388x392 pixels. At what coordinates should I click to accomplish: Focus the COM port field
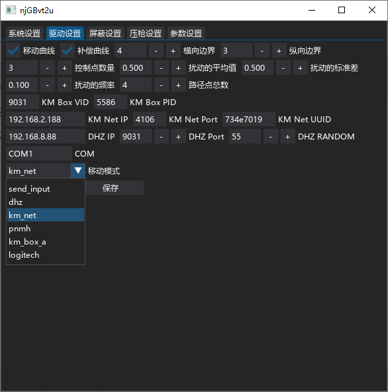click(39, 153)
